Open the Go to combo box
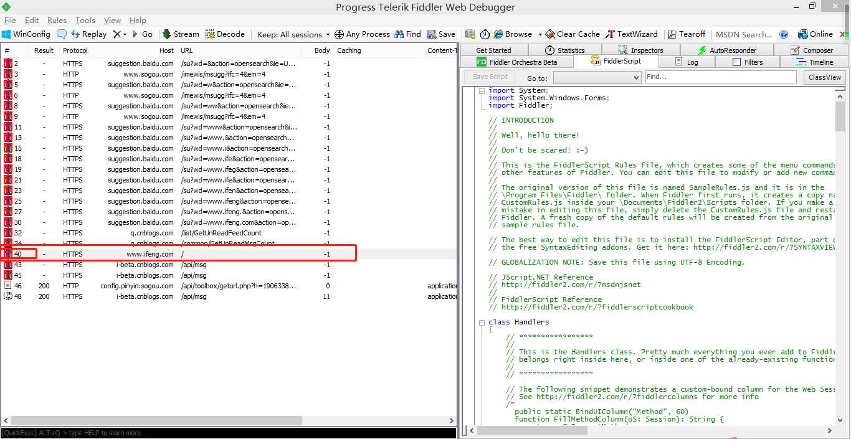Screen dimensions: 851x439 (x=597, y=78)
